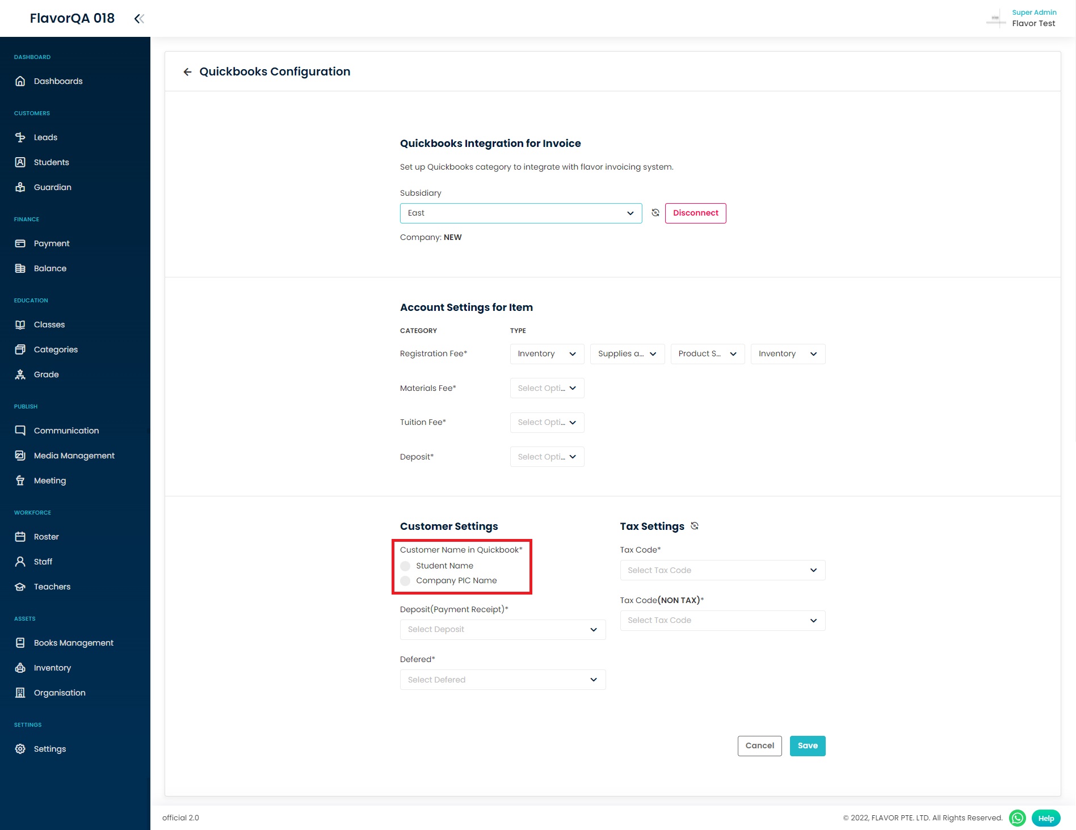This screenshot has width=1076, height=830.
Task: Open the Materials Fee select option dropdown
Action: click(547, 388)
